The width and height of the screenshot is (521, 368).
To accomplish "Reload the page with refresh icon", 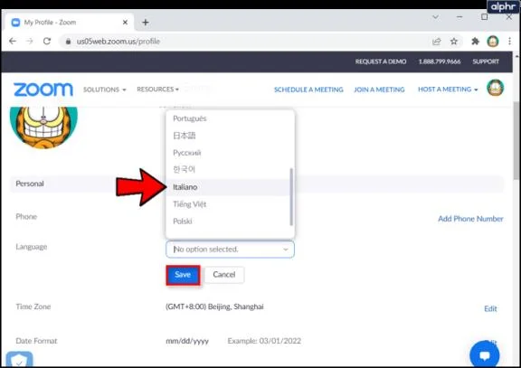I will point(47,42).
